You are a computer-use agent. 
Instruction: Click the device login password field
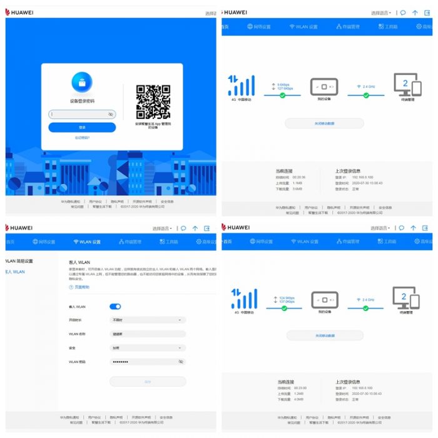tap(78, 115)
